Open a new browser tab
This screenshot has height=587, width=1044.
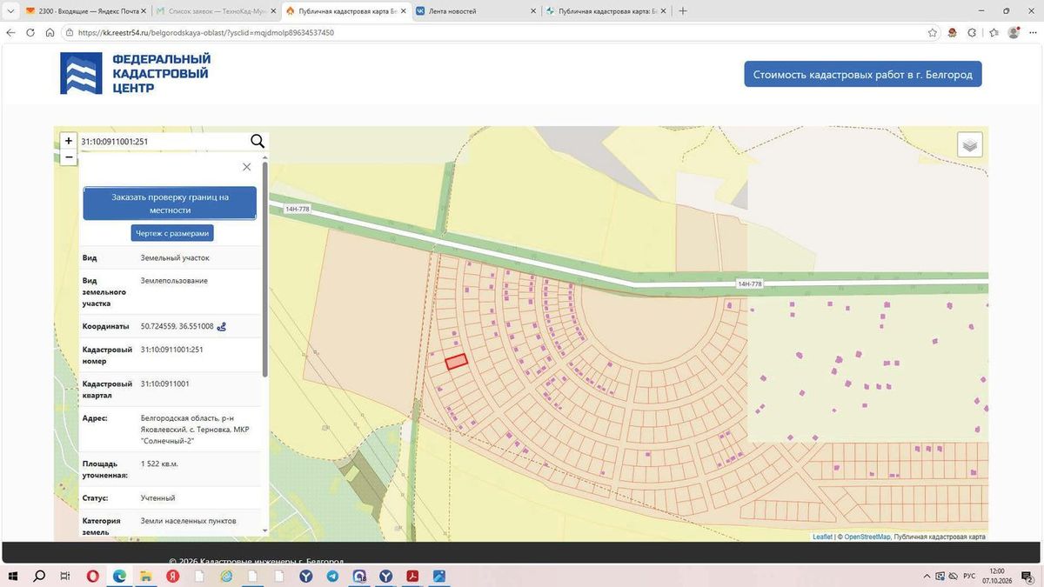[683, 11]
